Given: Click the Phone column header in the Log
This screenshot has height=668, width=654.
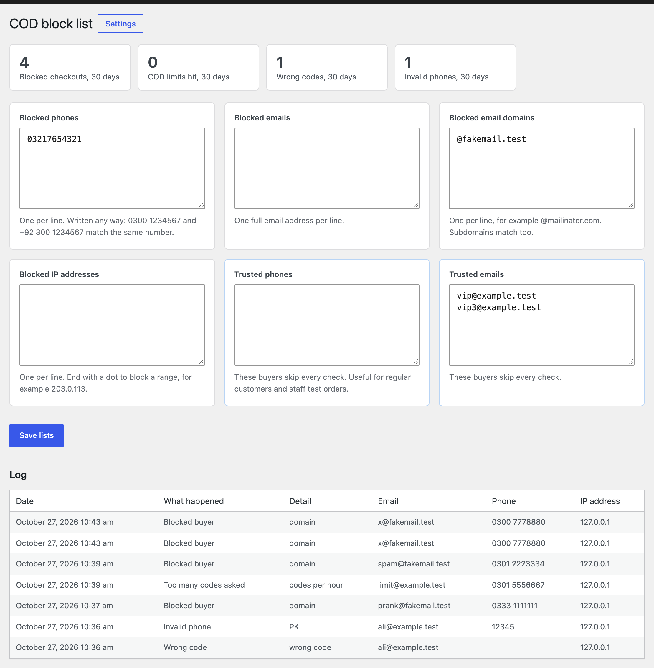Looking at the screenshot, I should [503, 501].
